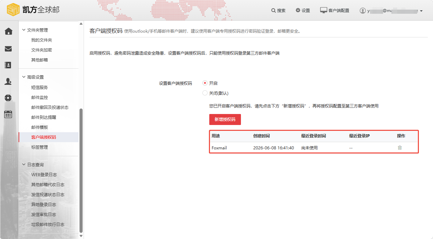Click the 设置 link in header
Viewport: 433px width, 239px height.
click(x=306, y=11)
